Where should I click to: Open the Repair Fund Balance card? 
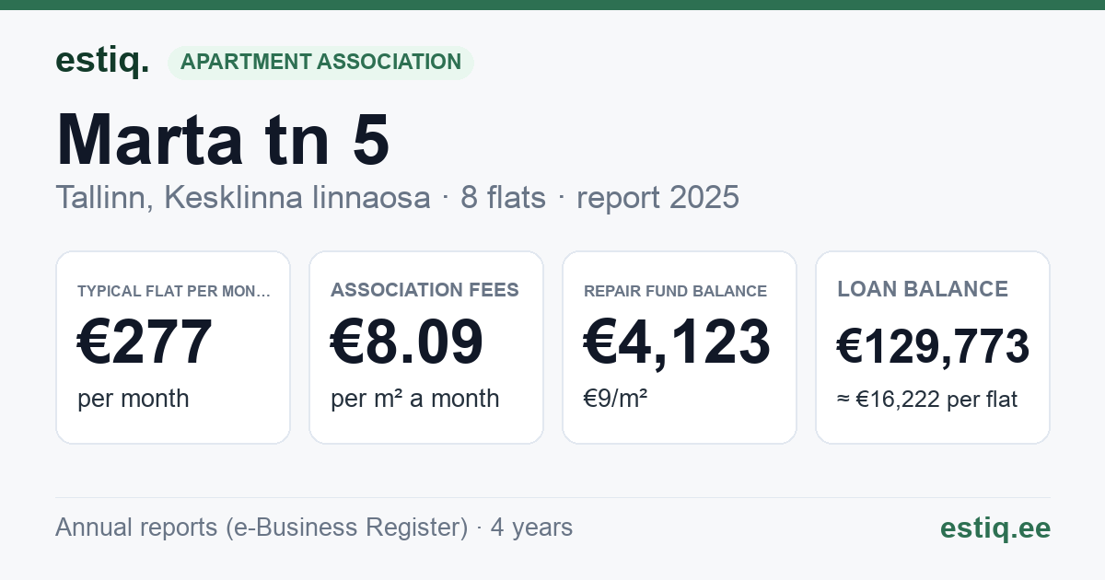point(680,347)
